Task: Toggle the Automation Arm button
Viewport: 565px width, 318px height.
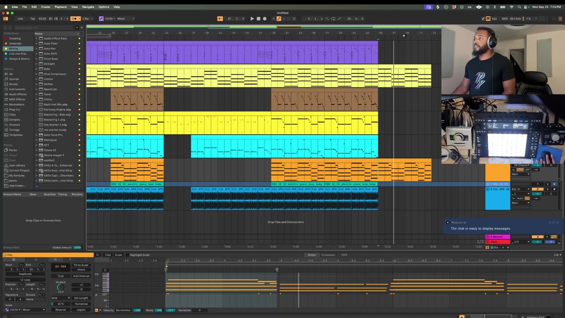Action: (x=279, y=19)
